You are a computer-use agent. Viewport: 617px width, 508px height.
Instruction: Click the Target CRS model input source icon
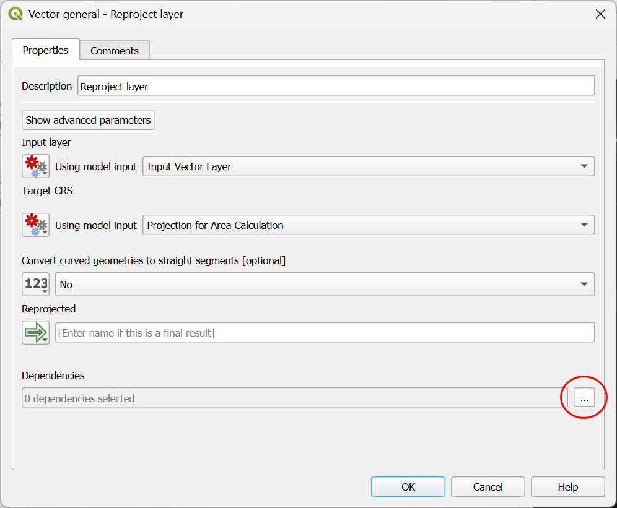35,225
